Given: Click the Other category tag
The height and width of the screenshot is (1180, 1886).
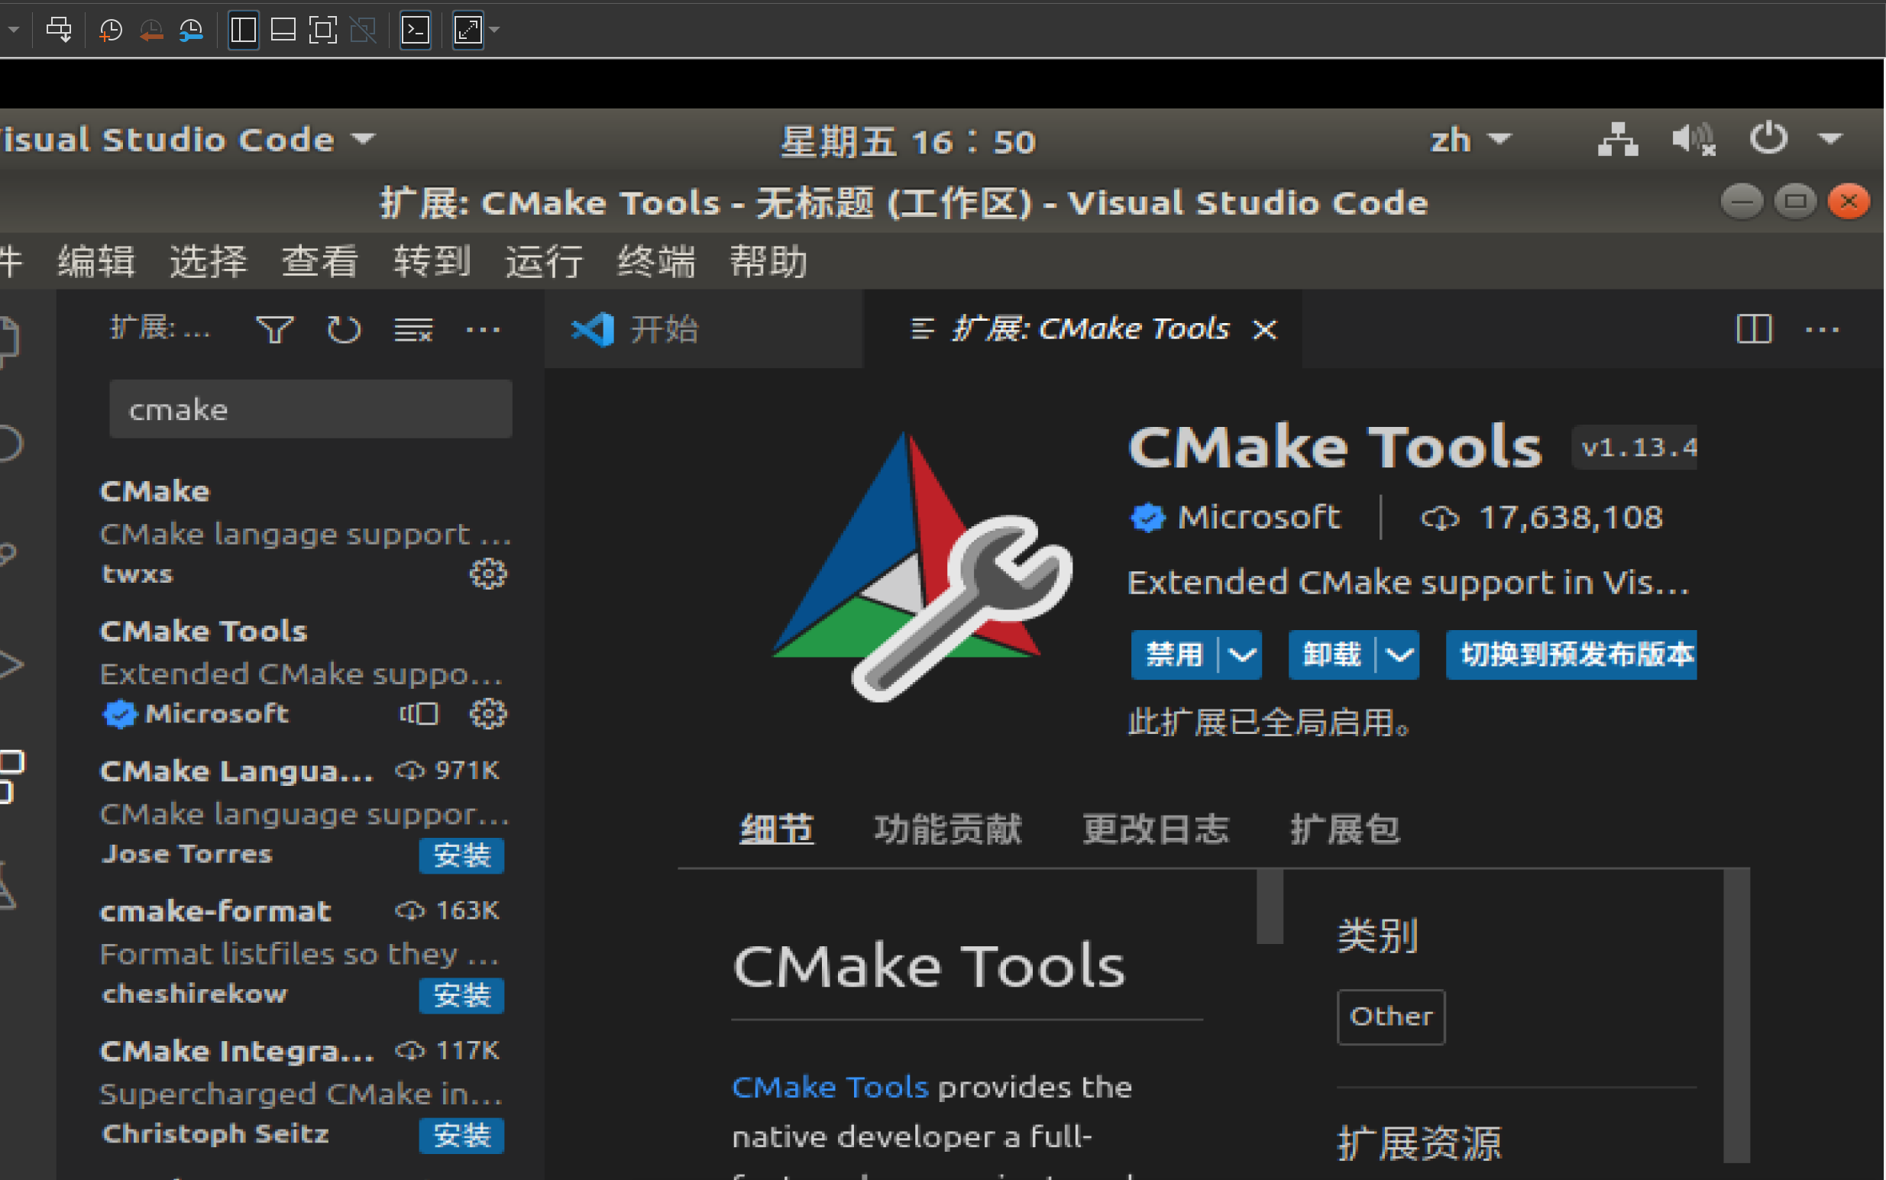Looking at the screenshot, I should pyautogui.click(x=1391, y=1017).
